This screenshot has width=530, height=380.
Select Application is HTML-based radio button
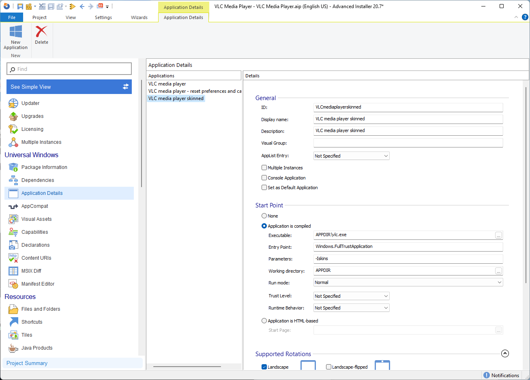pyautogui.click(x=264, y=321)
